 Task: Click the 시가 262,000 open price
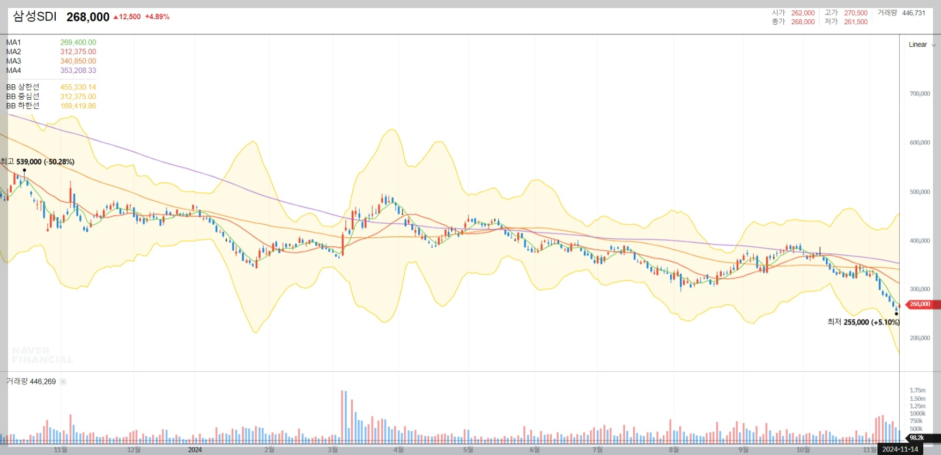[x=793, y=13]
